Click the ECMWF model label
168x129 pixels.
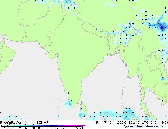pyautogui.click(x=43, y=123)
